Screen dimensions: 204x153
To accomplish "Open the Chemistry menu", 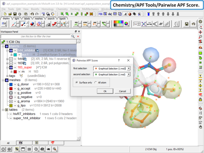I will pyautogui.click(x=62, y=9).
